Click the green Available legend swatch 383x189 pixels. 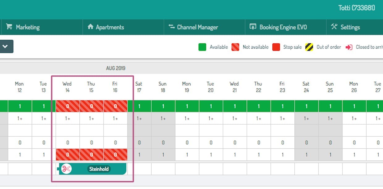tap(202, 47)
